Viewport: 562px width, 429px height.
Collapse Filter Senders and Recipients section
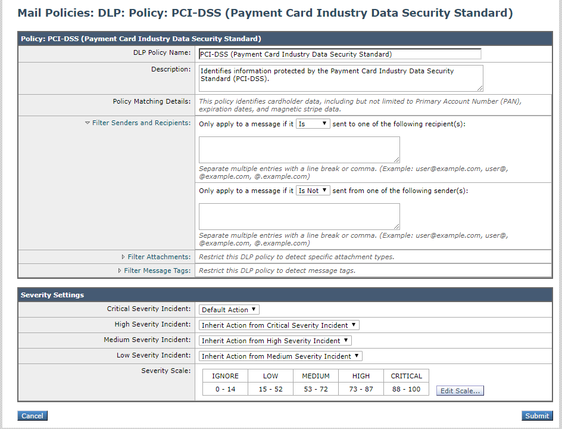[138, 123]
